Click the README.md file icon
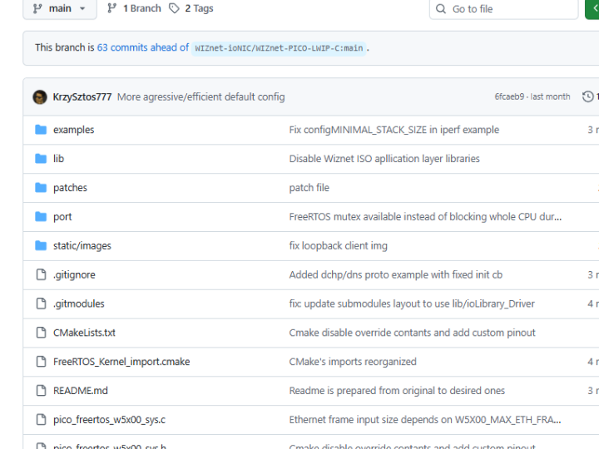Image resolution: width=599 pixels, height=449 pixels. tap(41, 391)
